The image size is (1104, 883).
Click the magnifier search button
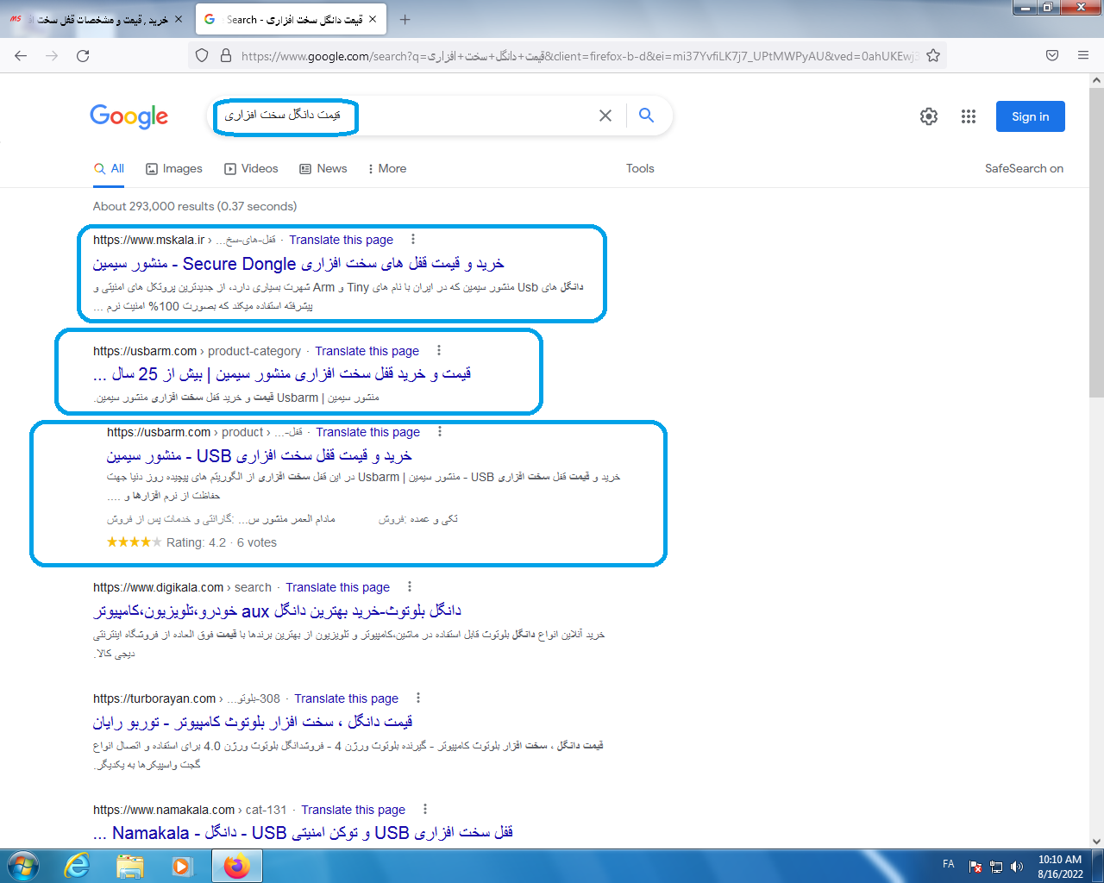pos(646,116)
